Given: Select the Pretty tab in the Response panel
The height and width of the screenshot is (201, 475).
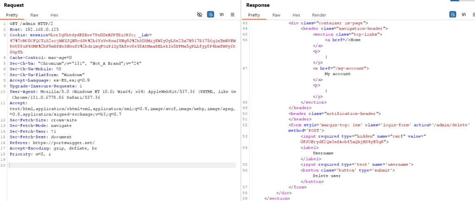Looking at the screenshot, I should pos(254,15).
